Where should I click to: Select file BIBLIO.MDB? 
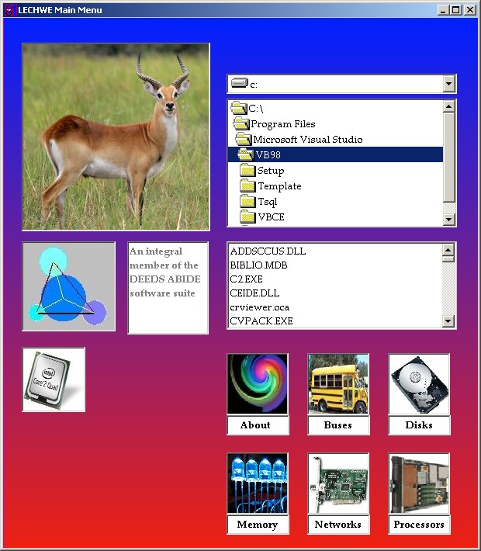click(258, 265)
